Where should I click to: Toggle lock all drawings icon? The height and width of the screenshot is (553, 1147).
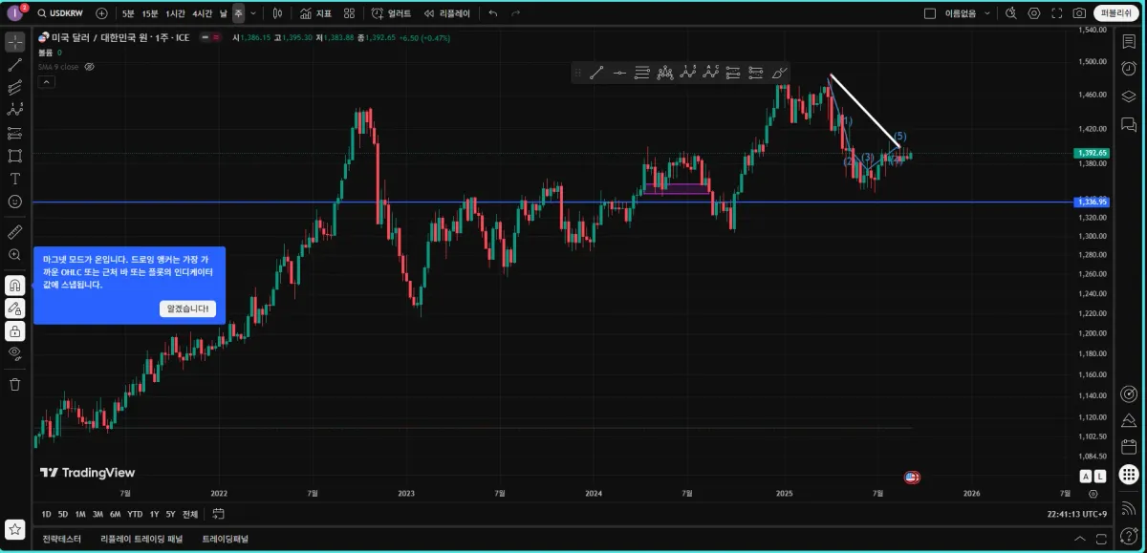click(15, 330)
